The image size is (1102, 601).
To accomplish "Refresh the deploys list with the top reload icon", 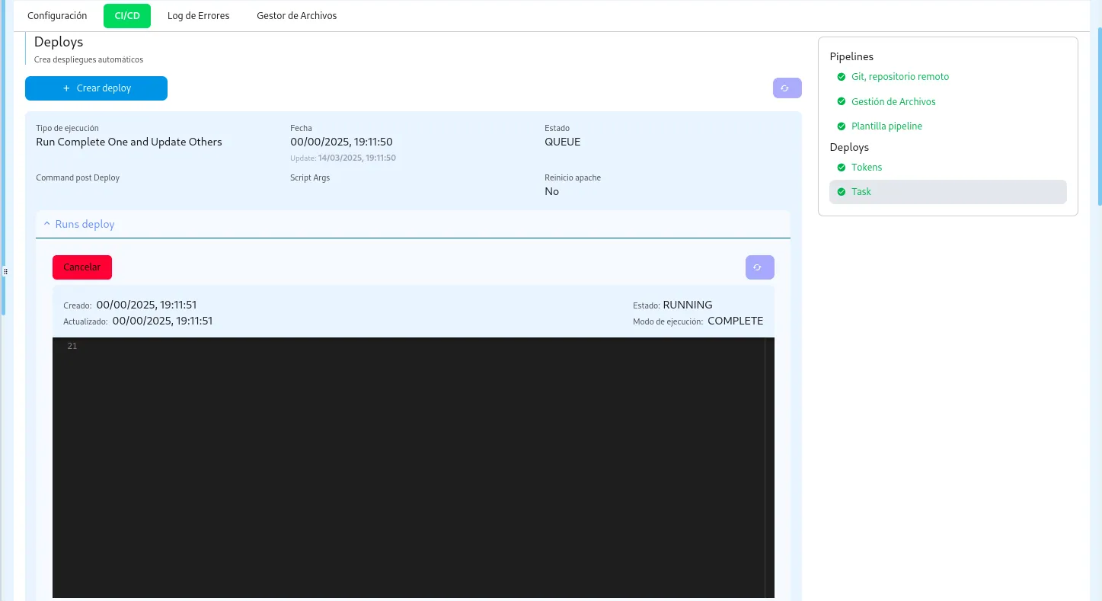I will pyautogui.click(x=787, y=88).
